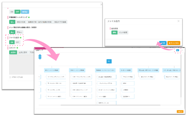
Task: Click help icon next to コメント label
Action: [17, 48]
